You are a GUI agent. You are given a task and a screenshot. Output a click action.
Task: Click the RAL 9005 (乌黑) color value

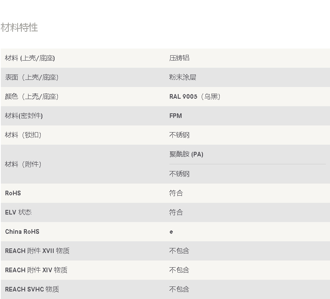(195, 97)
